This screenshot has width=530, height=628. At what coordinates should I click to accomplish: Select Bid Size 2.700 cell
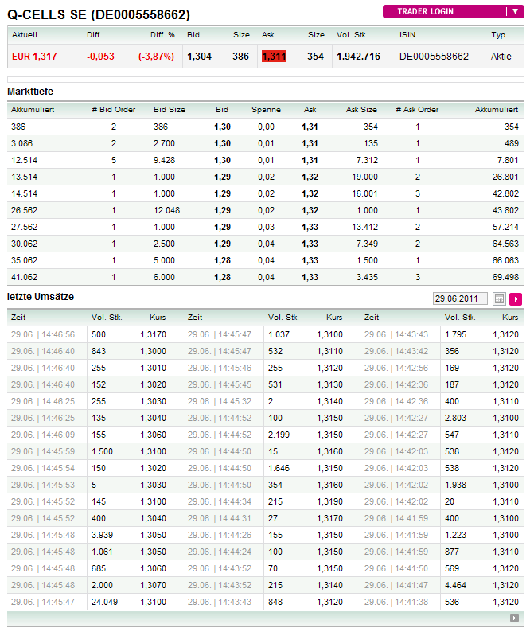point(164,143)
